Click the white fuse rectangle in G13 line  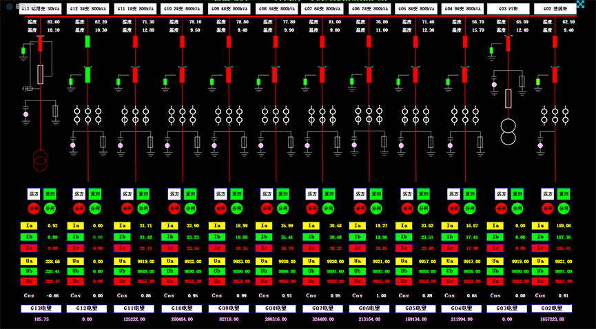pos(41,74)
